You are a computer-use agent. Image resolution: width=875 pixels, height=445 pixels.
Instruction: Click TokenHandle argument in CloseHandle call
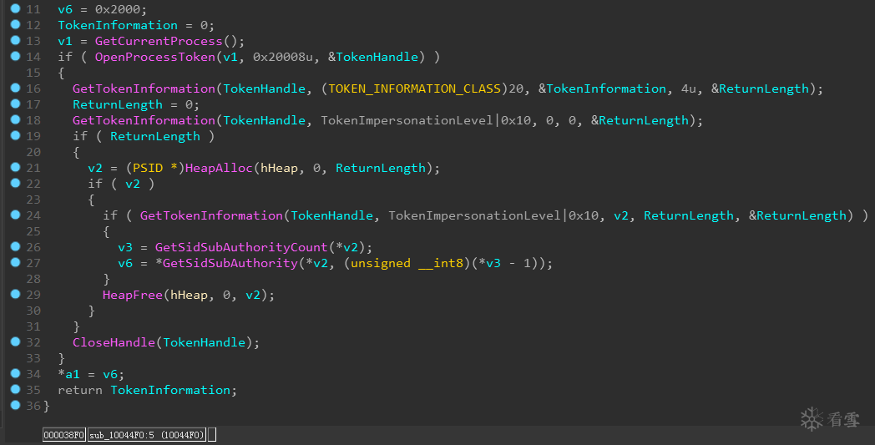(x=204, y=342)
